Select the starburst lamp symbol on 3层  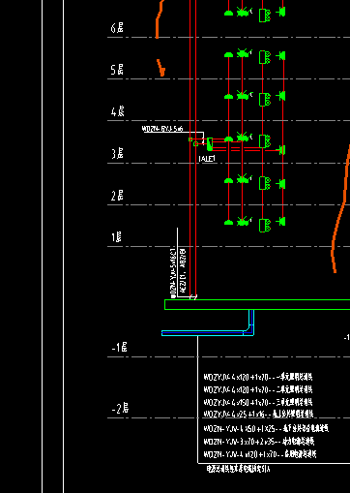244,137
